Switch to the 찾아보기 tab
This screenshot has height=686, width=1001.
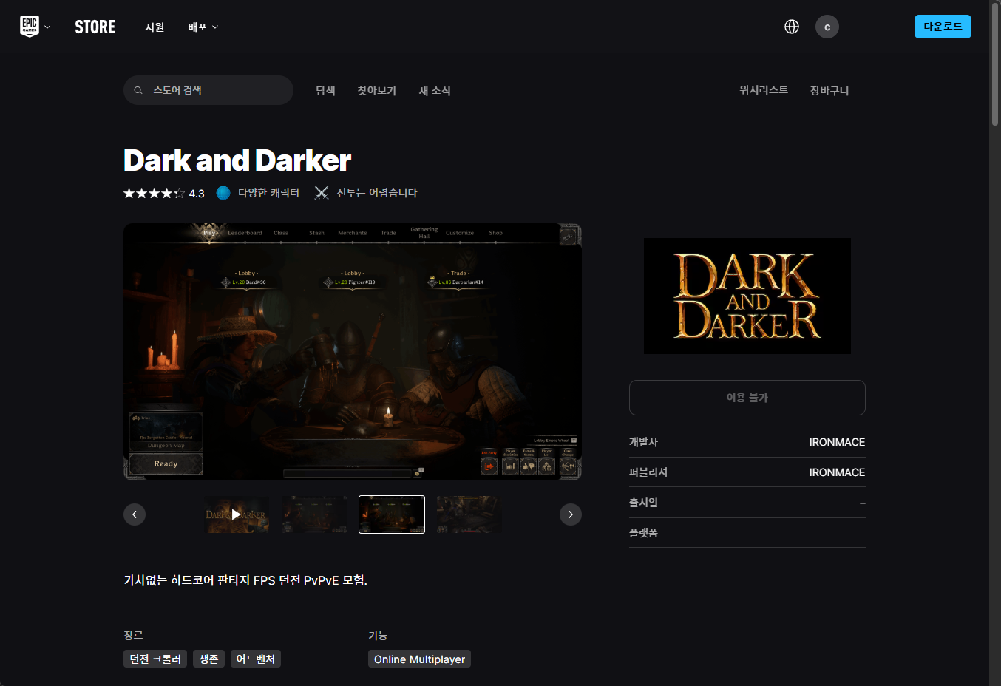[x=377, y=90]
